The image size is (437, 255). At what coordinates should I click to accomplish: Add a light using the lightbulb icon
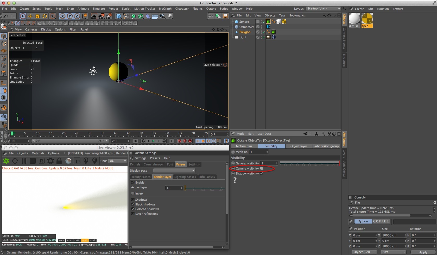pos(170,16)
